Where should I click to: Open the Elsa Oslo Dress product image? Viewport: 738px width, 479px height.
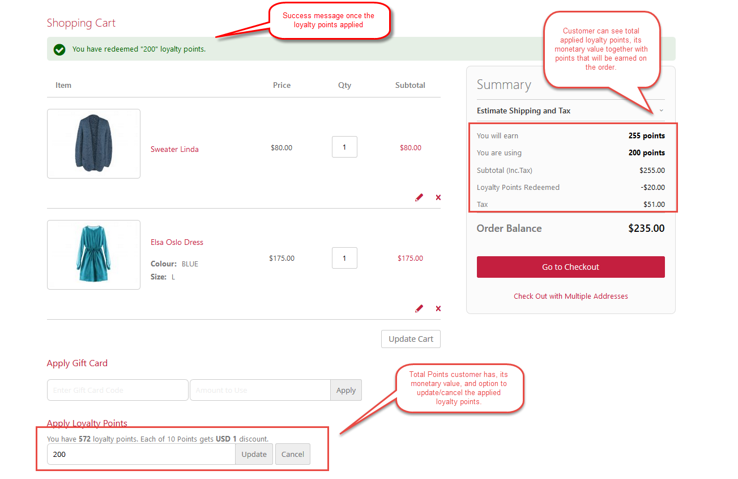93,255
